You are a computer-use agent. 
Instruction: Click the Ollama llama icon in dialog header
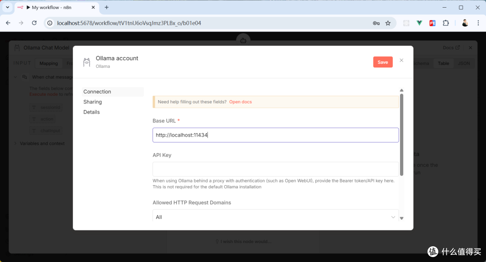[x=87, y=62]
